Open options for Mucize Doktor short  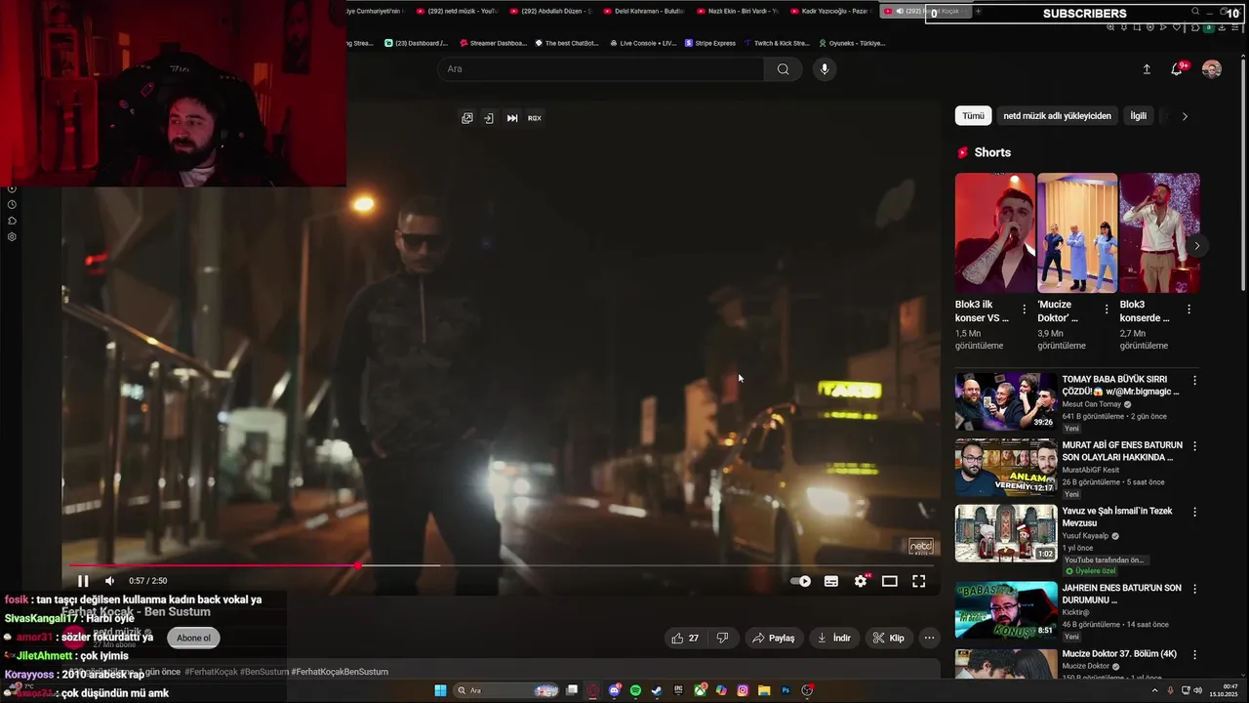pyautogui.click(x=1107, y=310)
